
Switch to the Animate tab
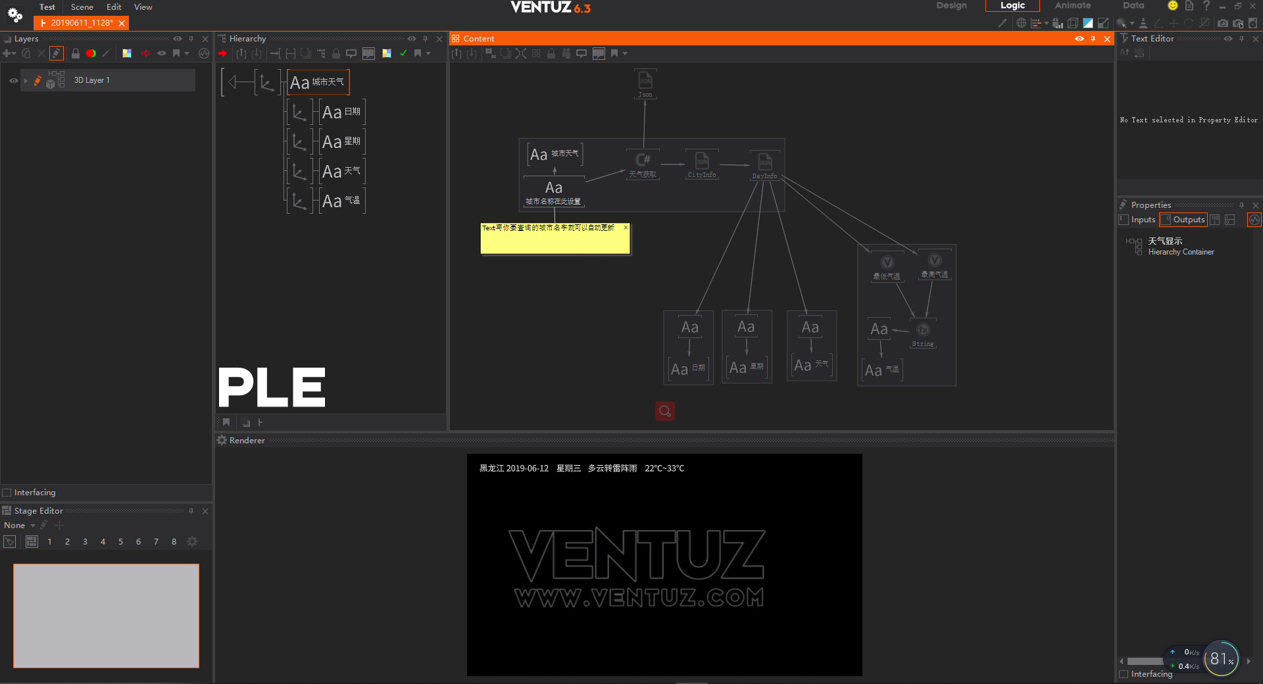[x=1073, y=5]
